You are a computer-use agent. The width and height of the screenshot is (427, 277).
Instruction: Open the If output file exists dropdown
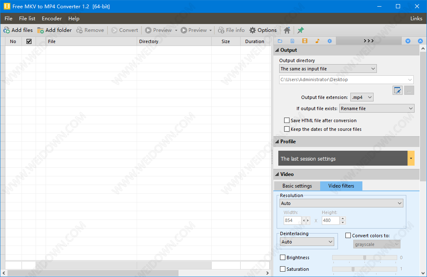(377, 108)
